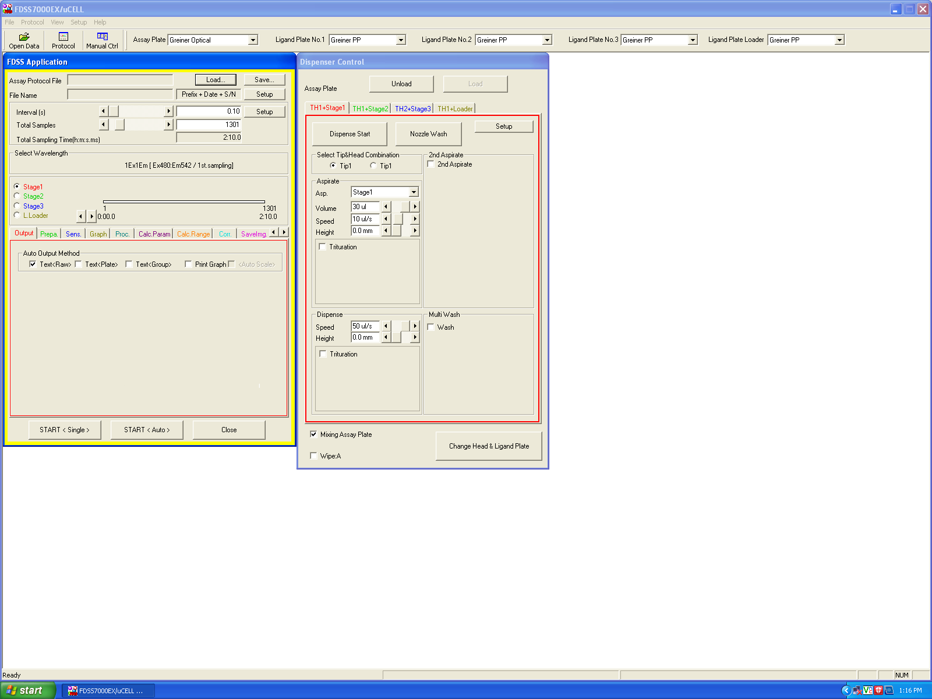Open the Asp. Stage1 dropdown
Screen dimensions: 932x699
[414, 192]
